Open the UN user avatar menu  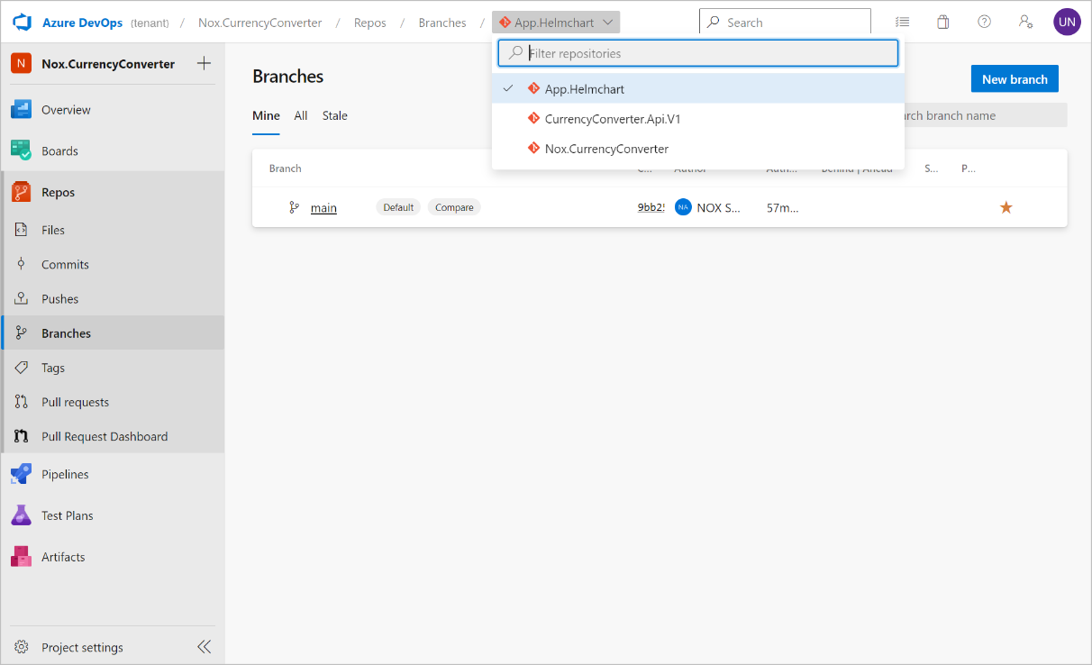click(1067, 22)
